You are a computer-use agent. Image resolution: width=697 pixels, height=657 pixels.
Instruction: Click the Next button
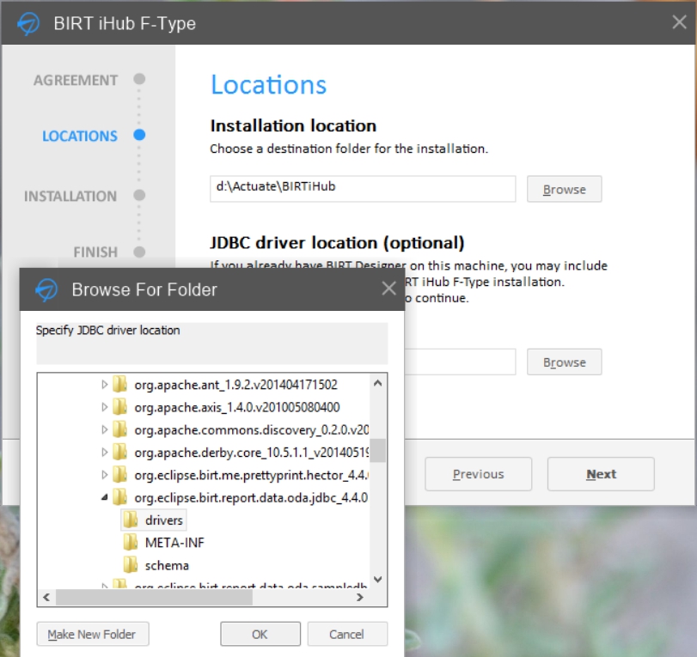point(601,474)
